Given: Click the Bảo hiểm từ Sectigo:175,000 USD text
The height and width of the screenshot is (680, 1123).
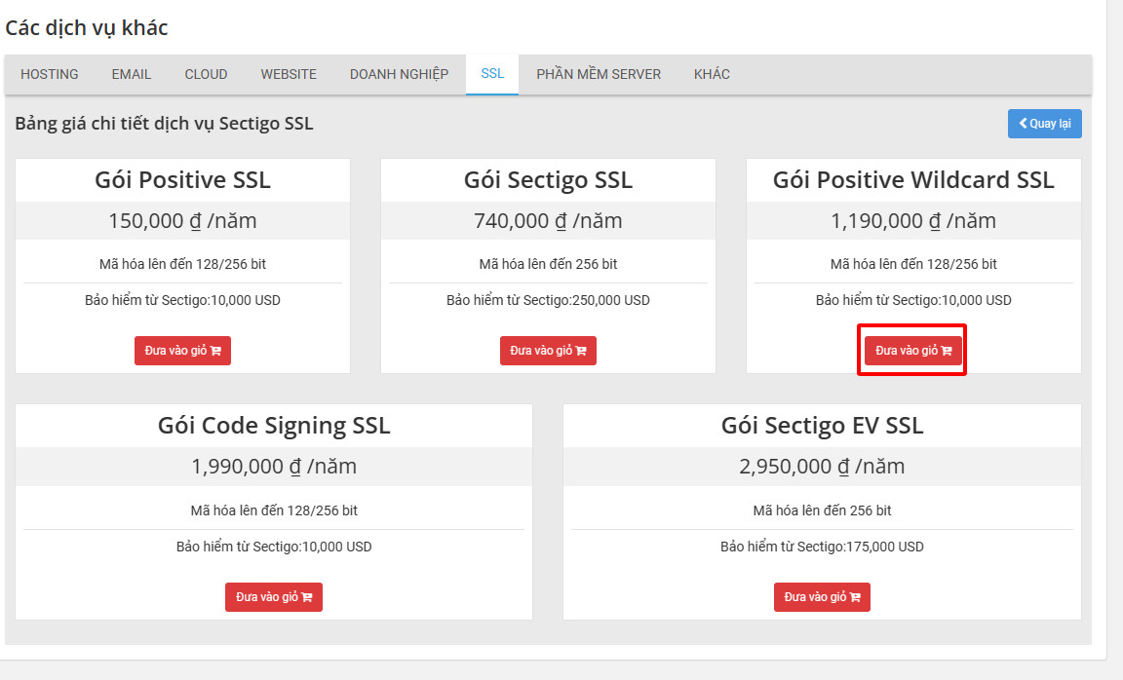Looking at the screenshot, I should tap(822, 547).
